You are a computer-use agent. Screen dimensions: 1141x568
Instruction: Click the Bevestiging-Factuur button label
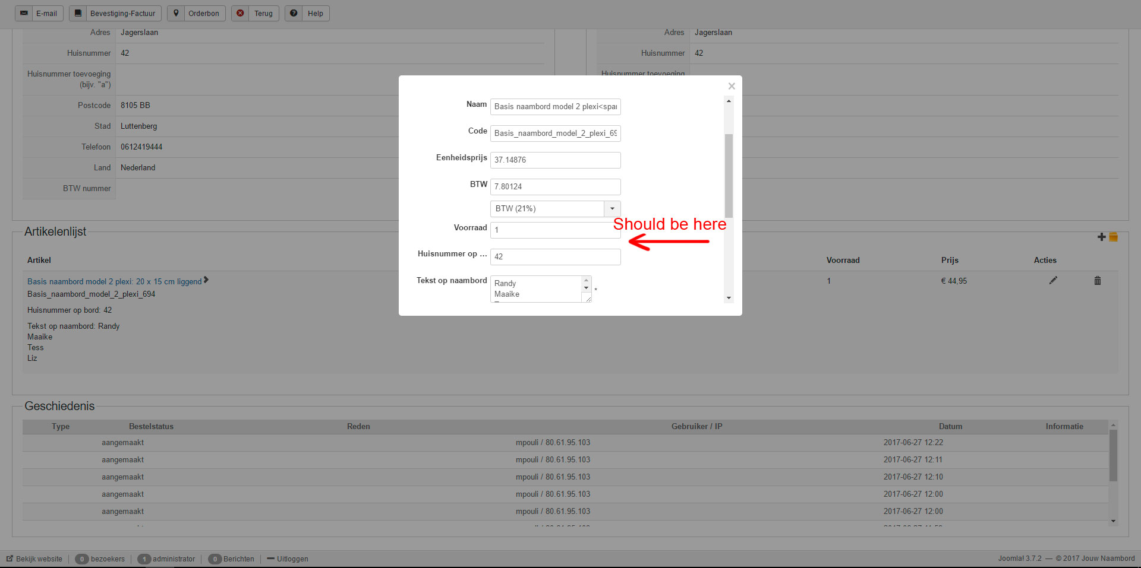pos(122,14)
